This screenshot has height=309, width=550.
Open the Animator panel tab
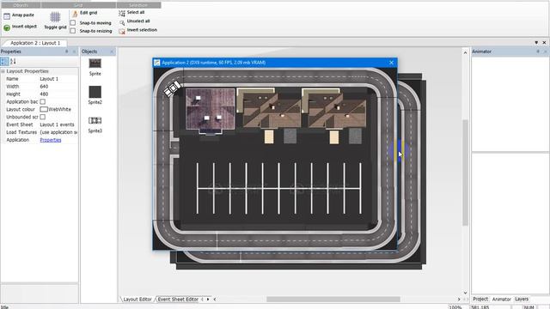click(x=501, y=300)
